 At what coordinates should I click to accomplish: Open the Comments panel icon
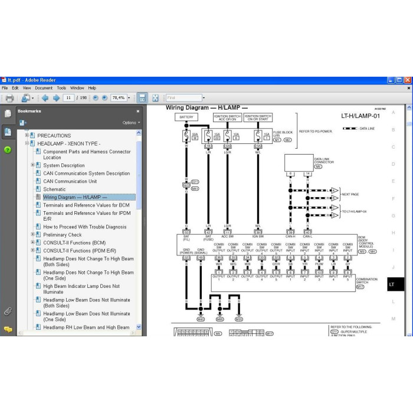point(8,329)
